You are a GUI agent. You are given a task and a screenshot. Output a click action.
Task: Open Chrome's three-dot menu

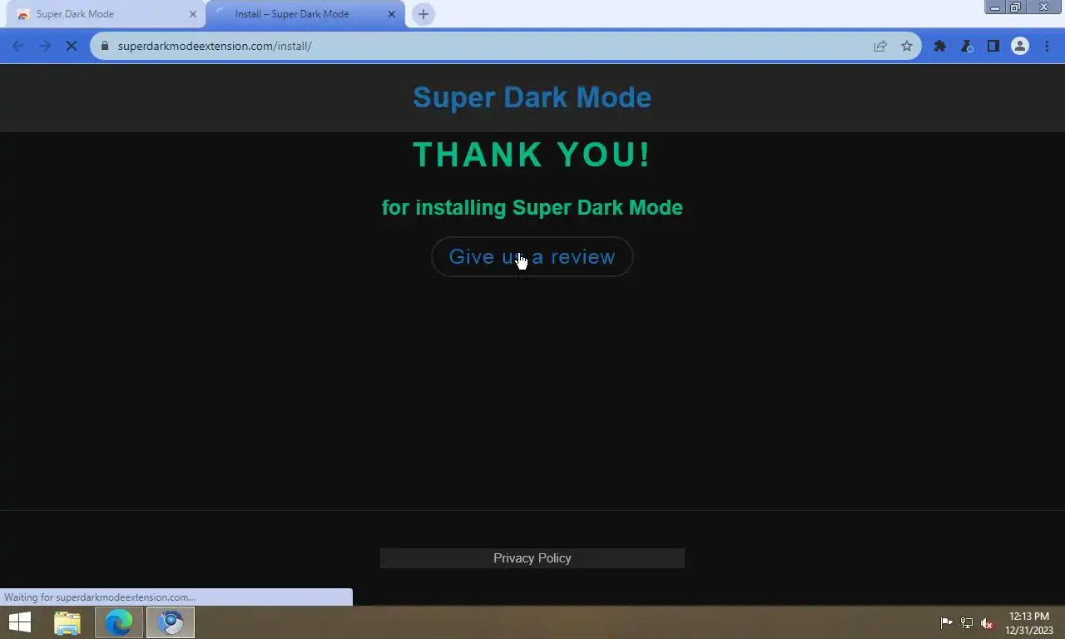[1047, 46]
